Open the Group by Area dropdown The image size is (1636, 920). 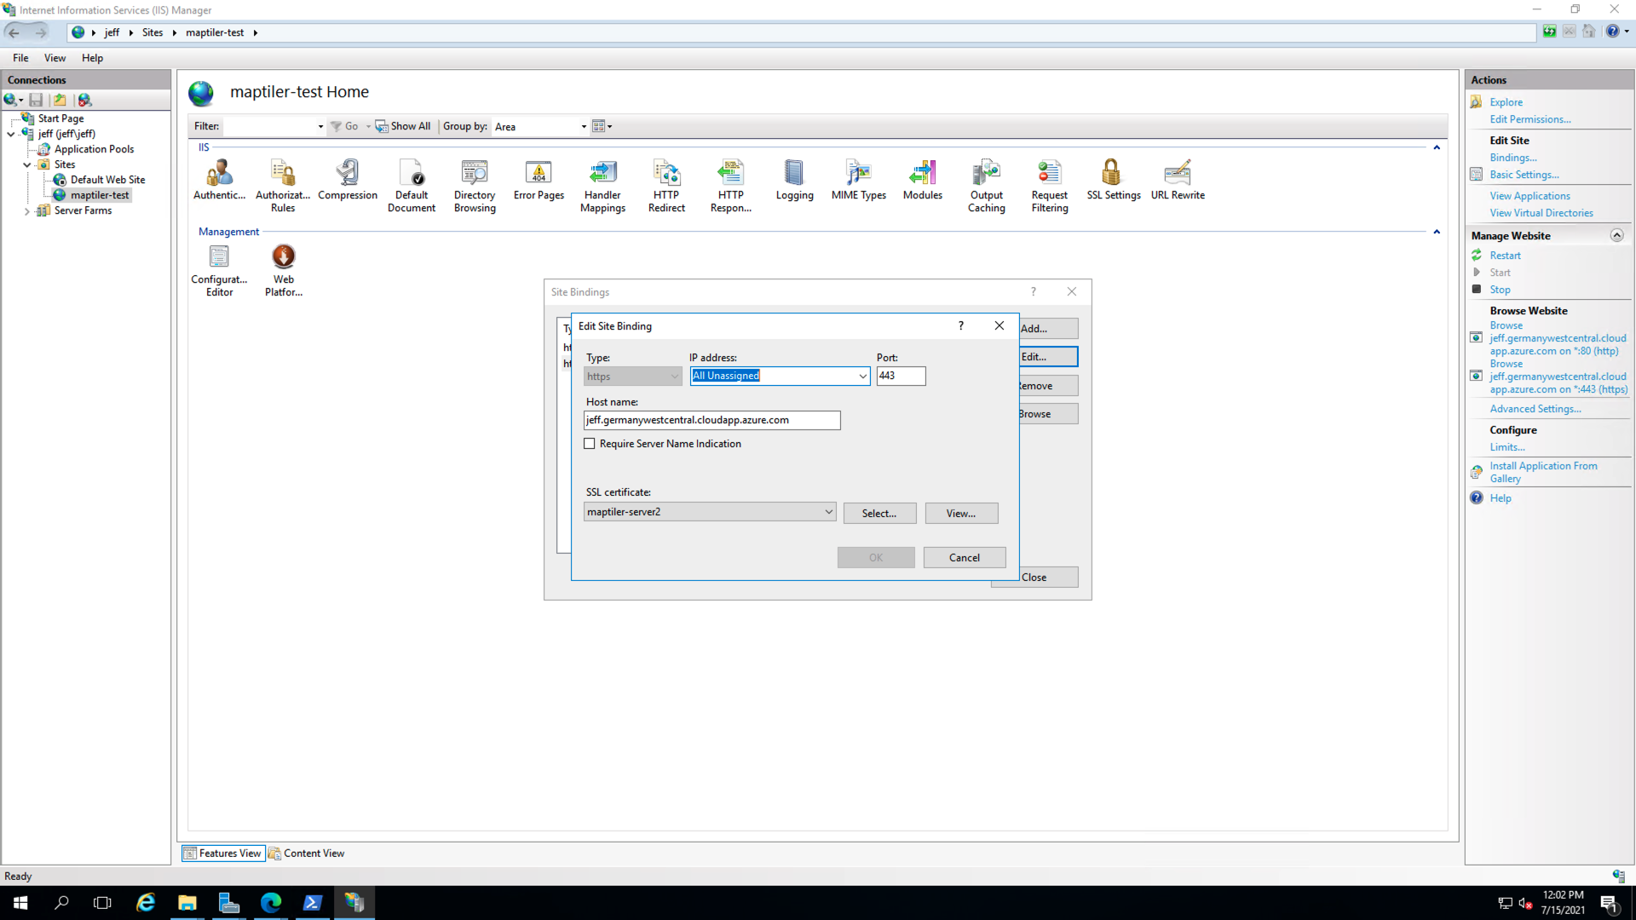(584, 127)
